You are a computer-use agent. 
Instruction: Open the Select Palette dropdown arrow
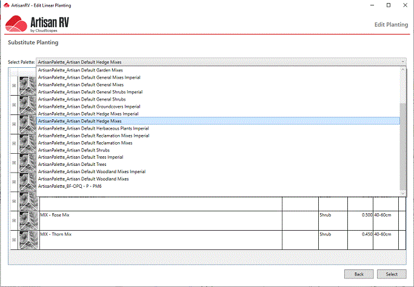[x=402, y=62]
